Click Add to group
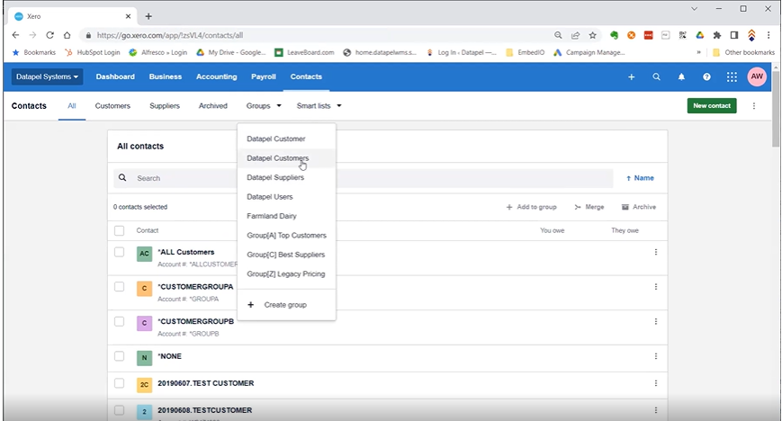 click(531, 207)
